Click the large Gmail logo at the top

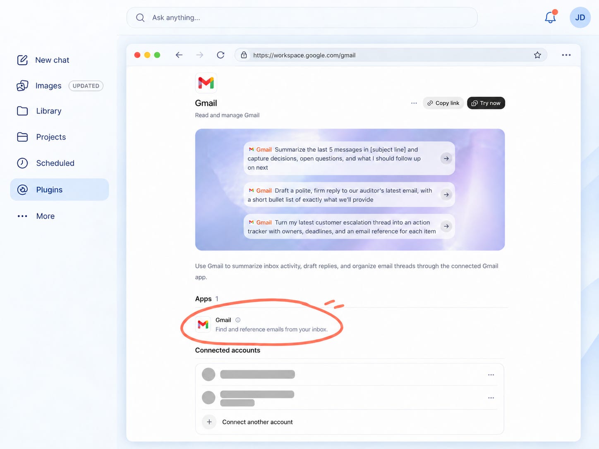pyautogui.click(x=206, y=83)
